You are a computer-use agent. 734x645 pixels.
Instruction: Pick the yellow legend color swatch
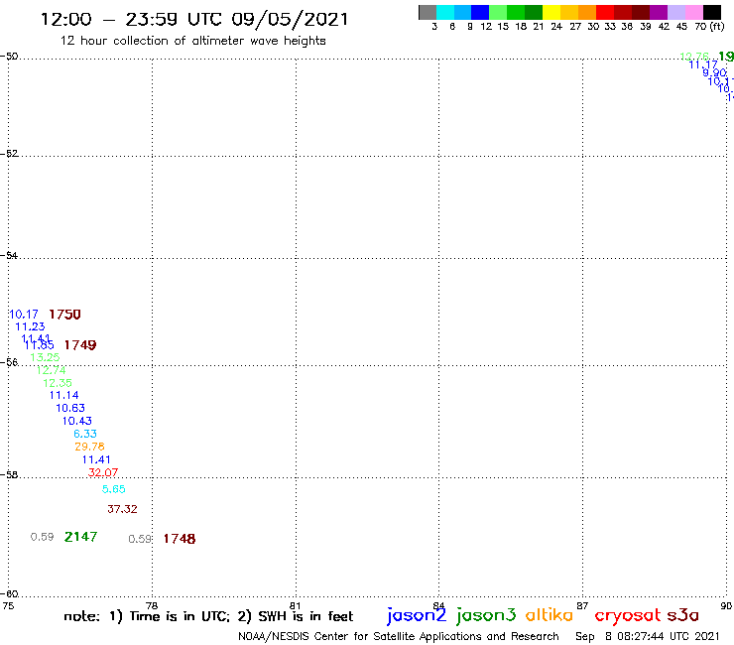pyautogui.click(x=551, y=12)
